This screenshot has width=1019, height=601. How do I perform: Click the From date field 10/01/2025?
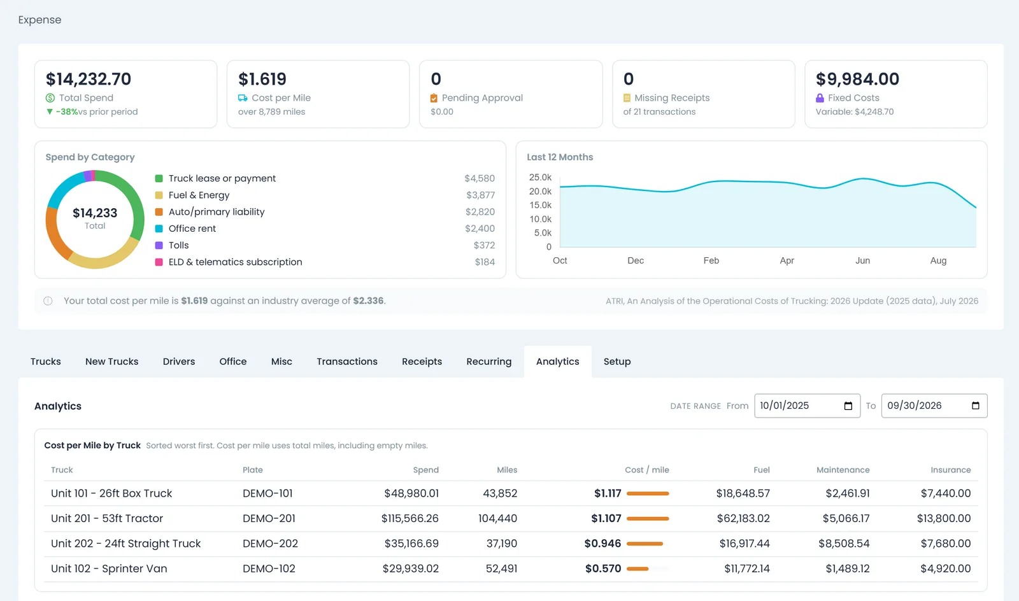click(x=807, y=406)
